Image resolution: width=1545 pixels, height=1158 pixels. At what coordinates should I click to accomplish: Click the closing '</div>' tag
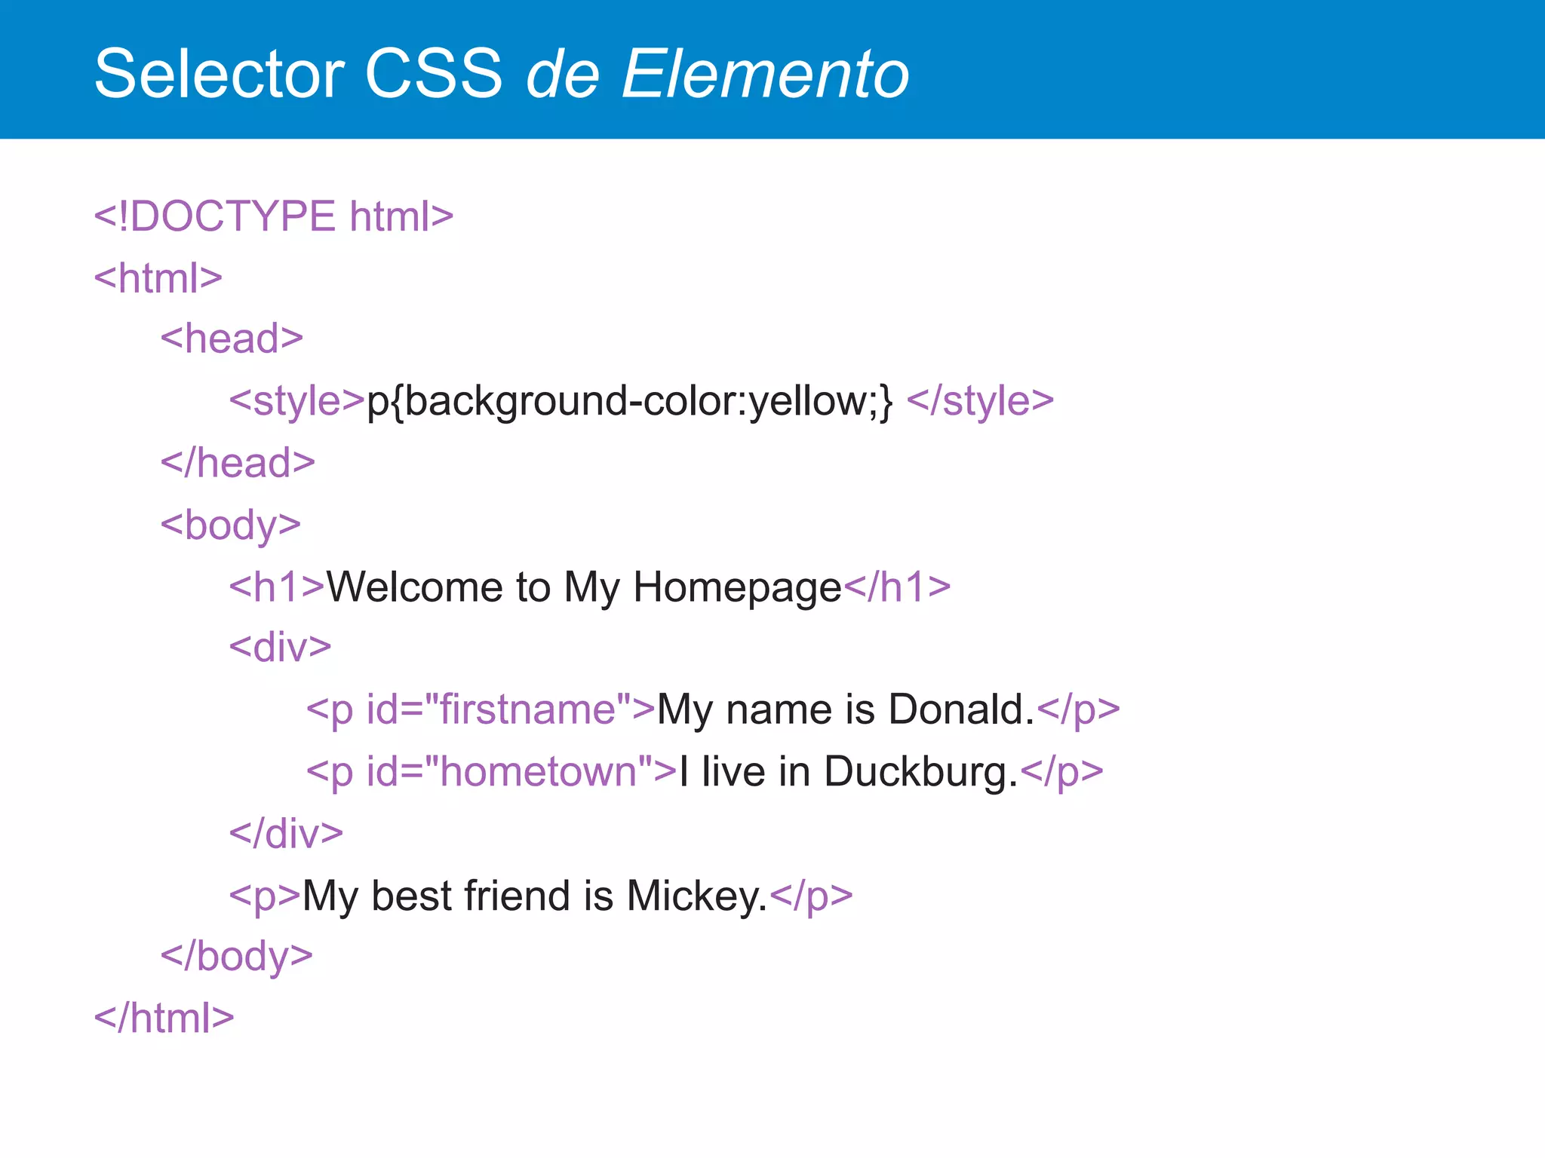click(x=287, y=834)
